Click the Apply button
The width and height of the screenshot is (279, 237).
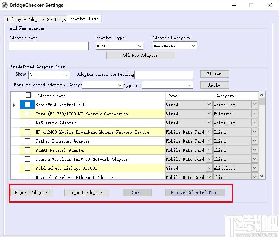tap(214, 85)
